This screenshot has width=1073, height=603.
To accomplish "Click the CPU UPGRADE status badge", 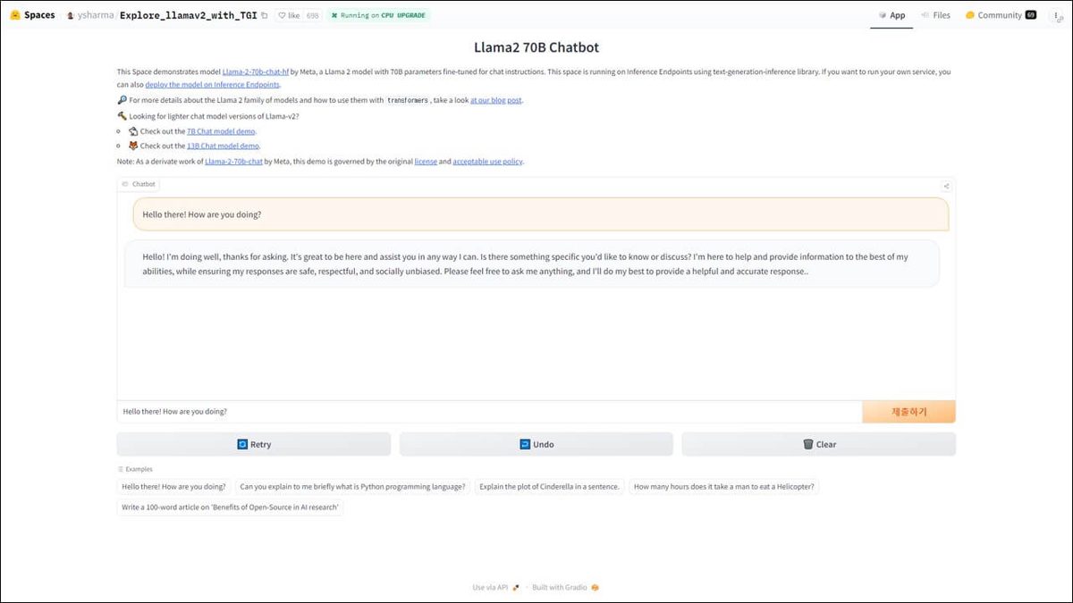I will coord(378,15).
